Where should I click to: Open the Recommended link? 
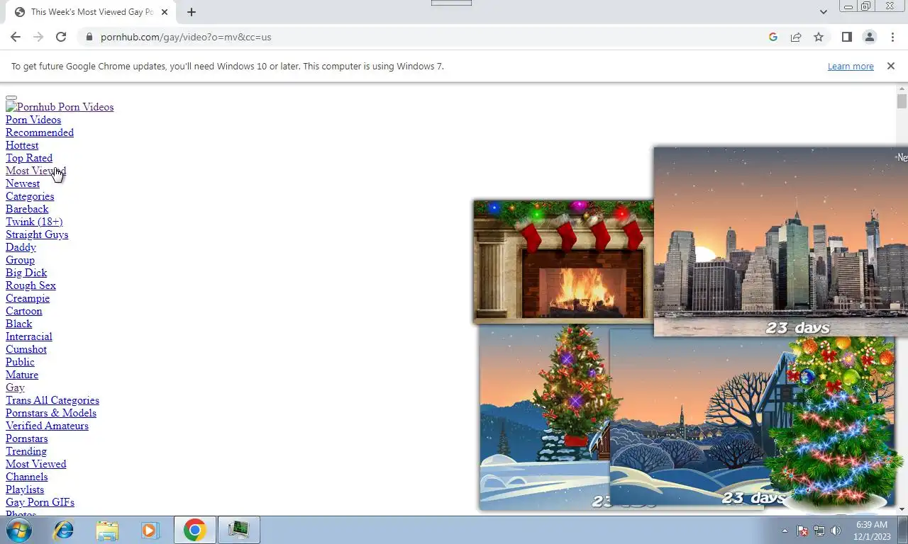[40, 132]
